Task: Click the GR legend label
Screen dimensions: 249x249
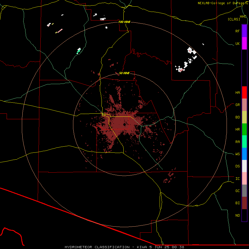Action: [x=237, y=105]
